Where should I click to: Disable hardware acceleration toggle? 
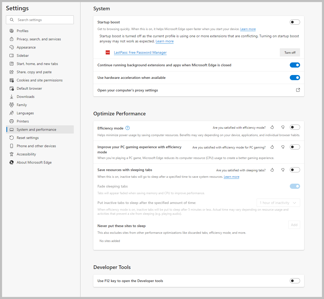pyautogui.click(x=295, y=78)
